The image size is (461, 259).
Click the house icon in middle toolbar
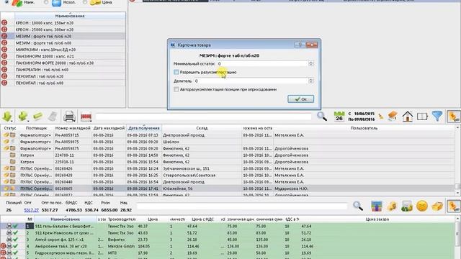[408, 117]
